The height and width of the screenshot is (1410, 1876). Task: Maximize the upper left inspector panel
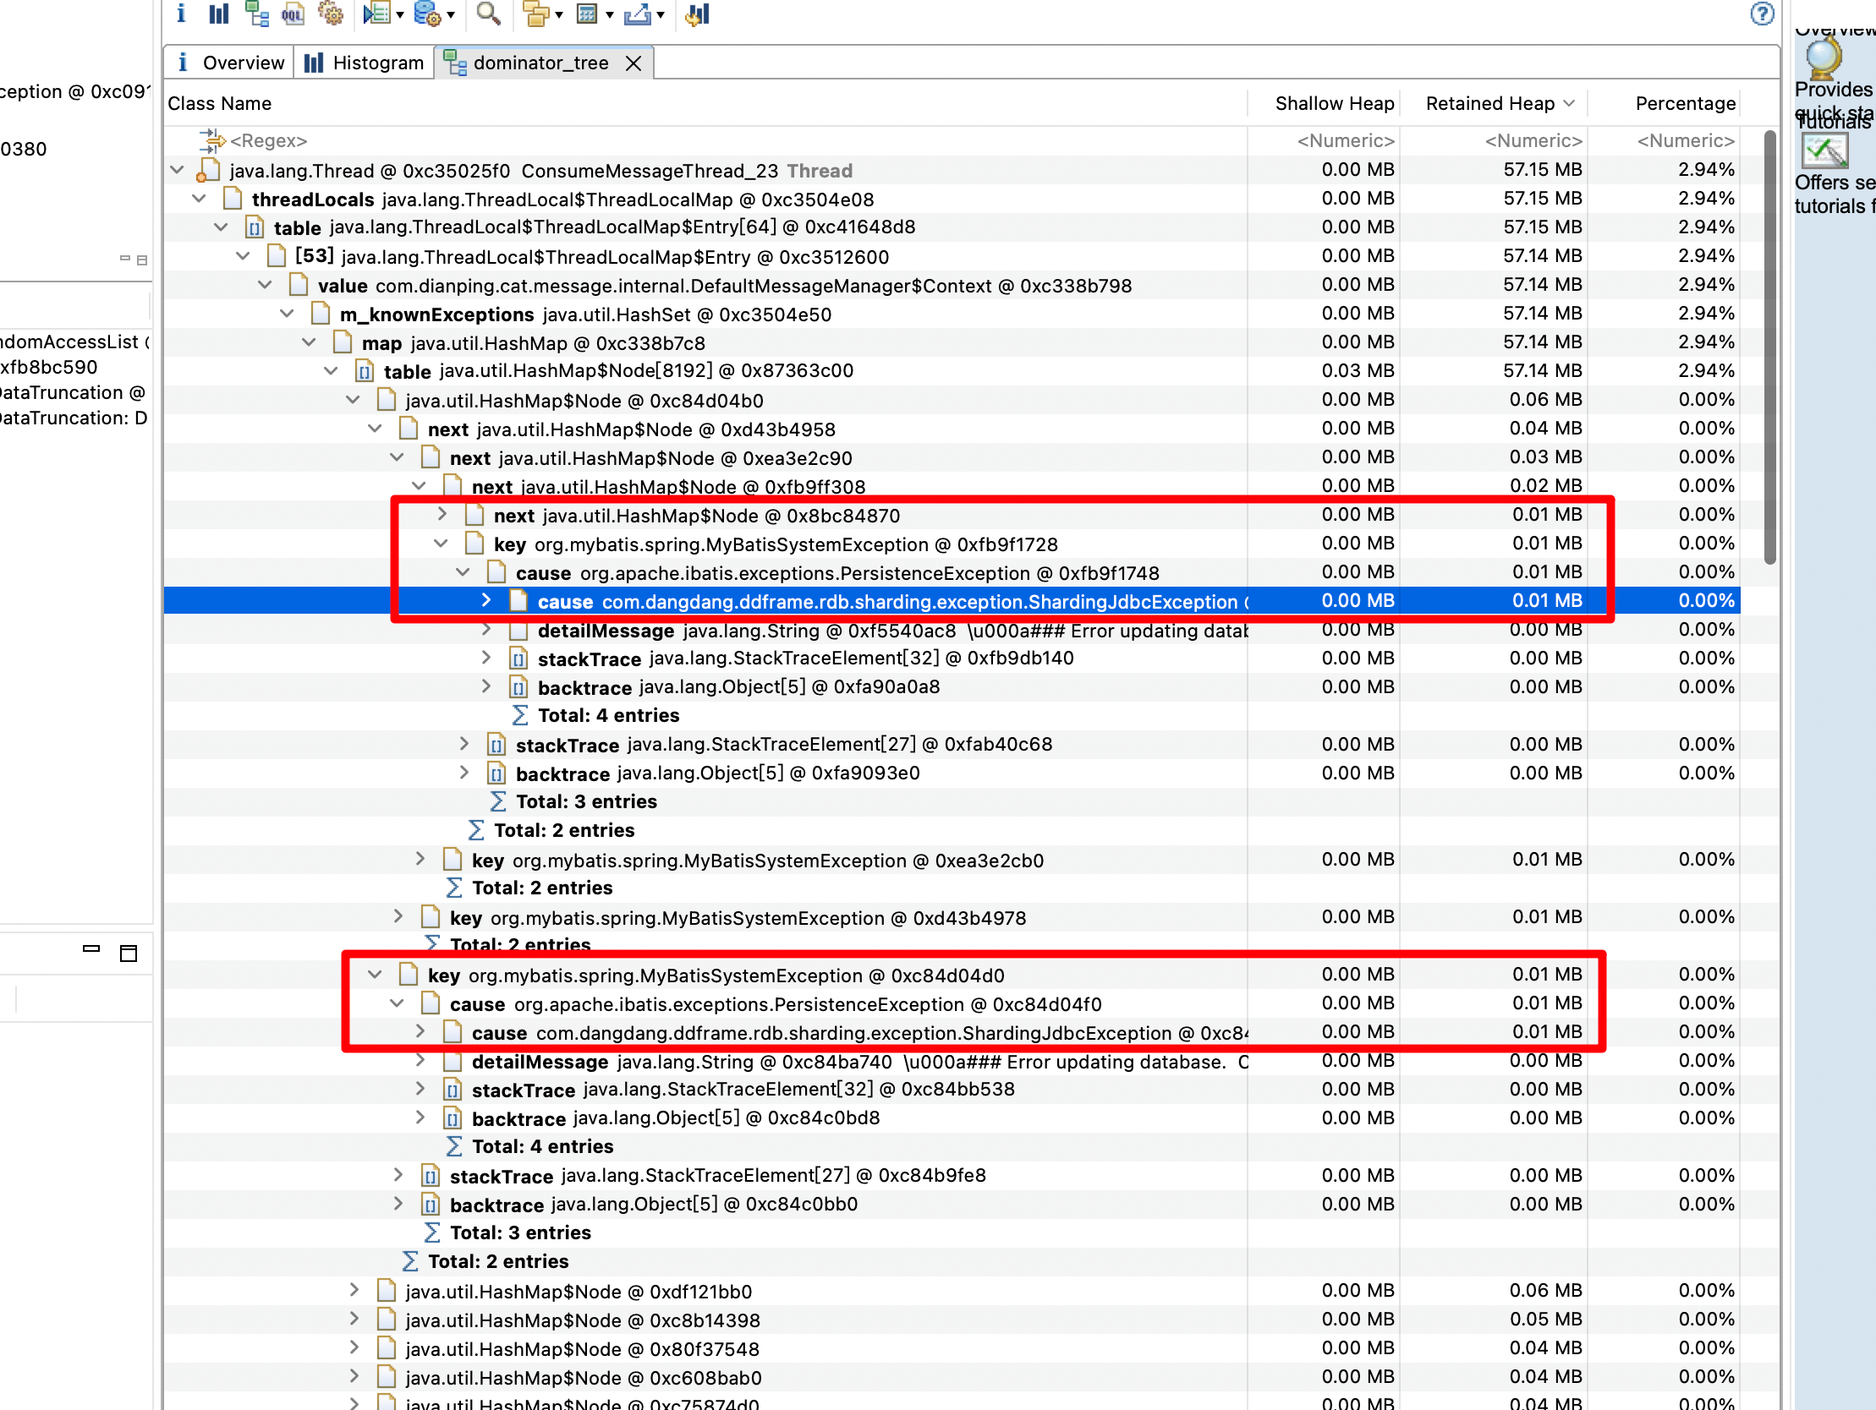point(141,260)
